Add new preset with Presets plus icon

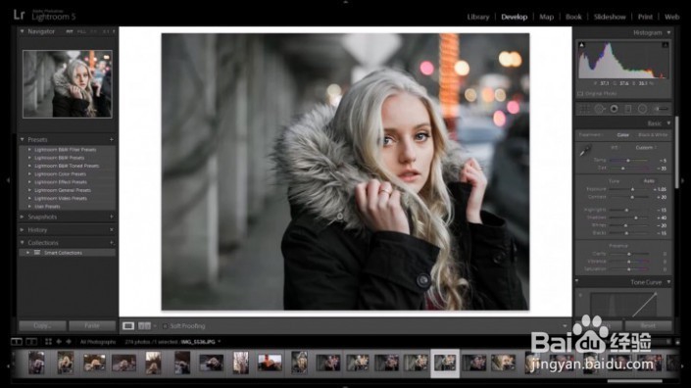pos(112,139)
